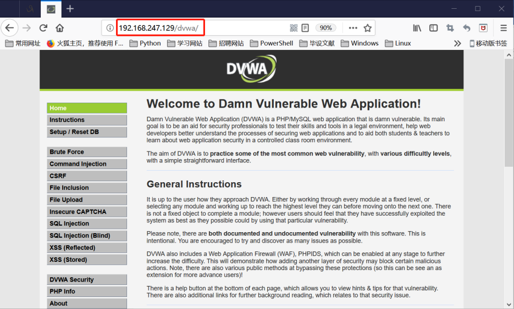Show more bookmarks with the double chevron

[x=457, y=43]
